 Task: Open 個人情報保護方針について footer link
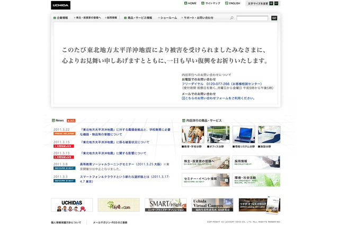click(66, 222)
